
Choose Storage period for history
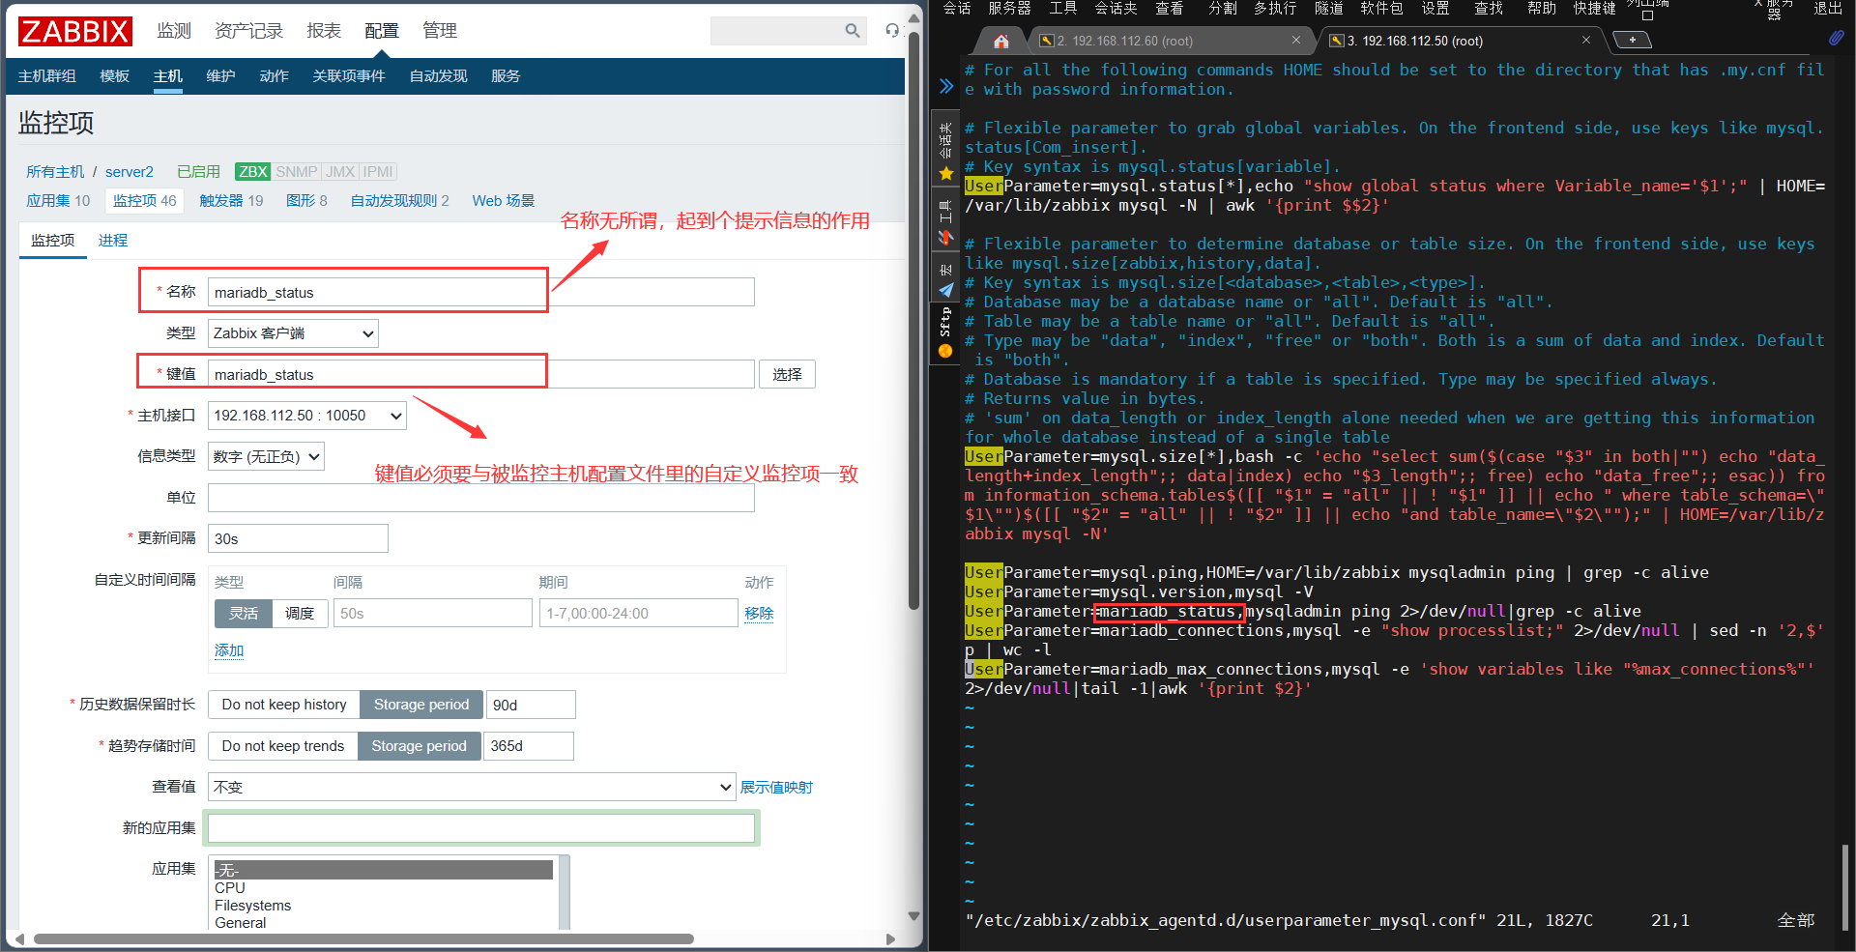(x=421, y=705)
